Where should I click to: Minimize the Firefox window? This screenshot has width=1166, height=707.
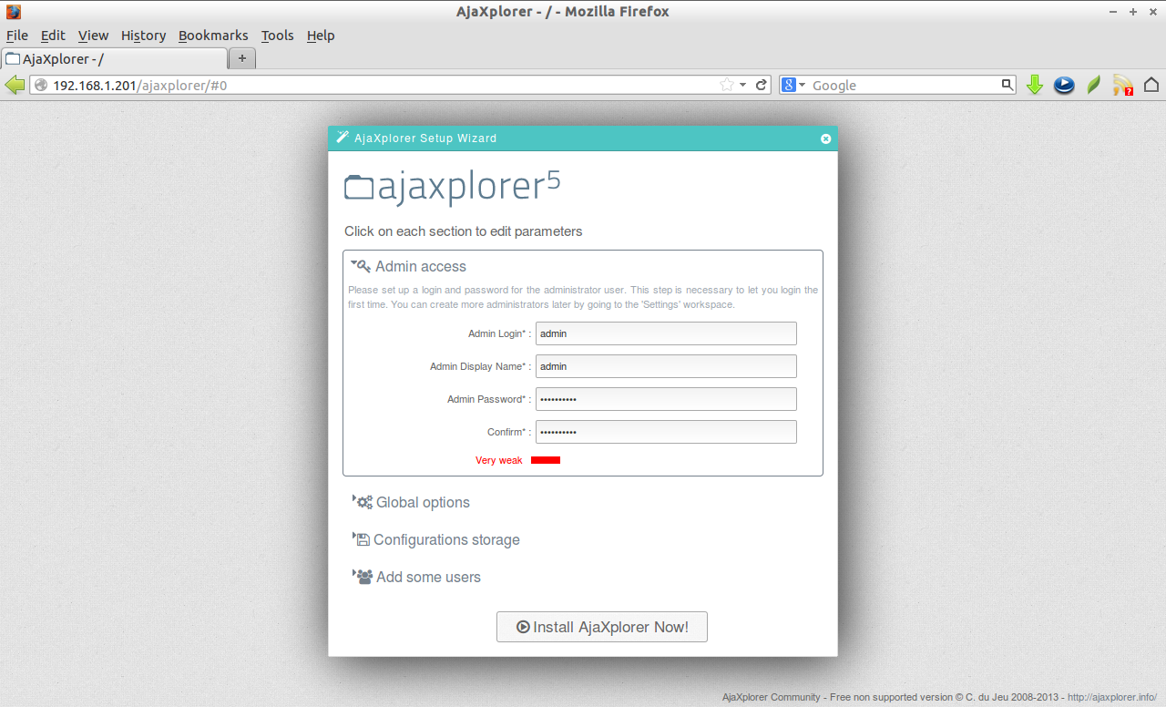point(1113,12)
